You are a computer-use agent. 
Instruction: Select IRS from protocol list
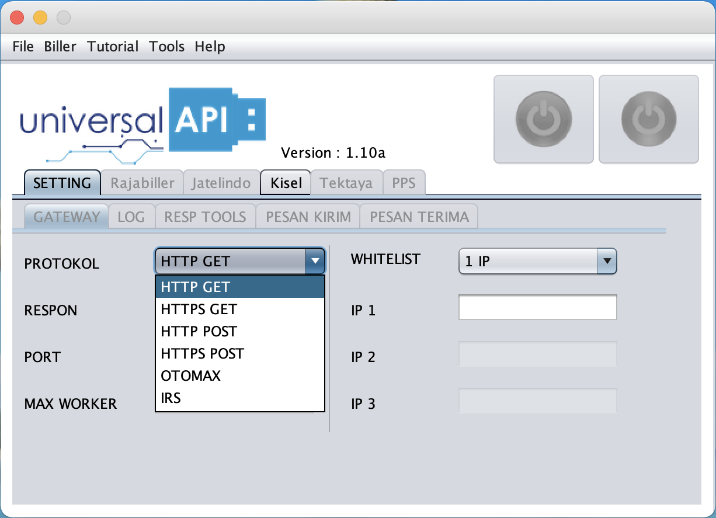[240, 398]
